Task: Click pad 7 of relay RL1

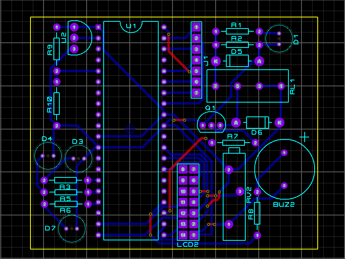Action: click(215, 86)
